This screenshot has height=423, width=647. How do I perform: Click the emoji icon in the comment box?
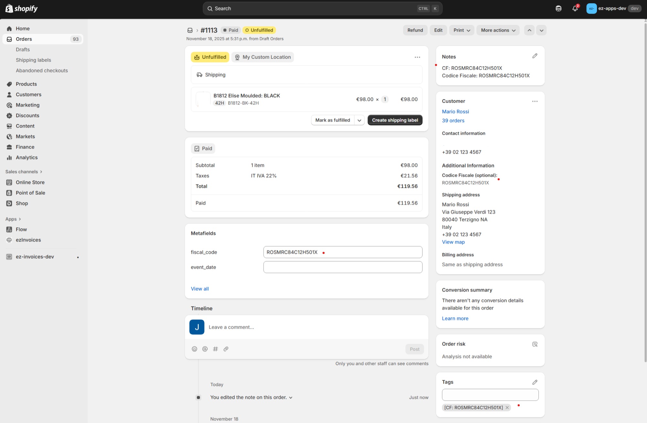[x=194, y=349]
